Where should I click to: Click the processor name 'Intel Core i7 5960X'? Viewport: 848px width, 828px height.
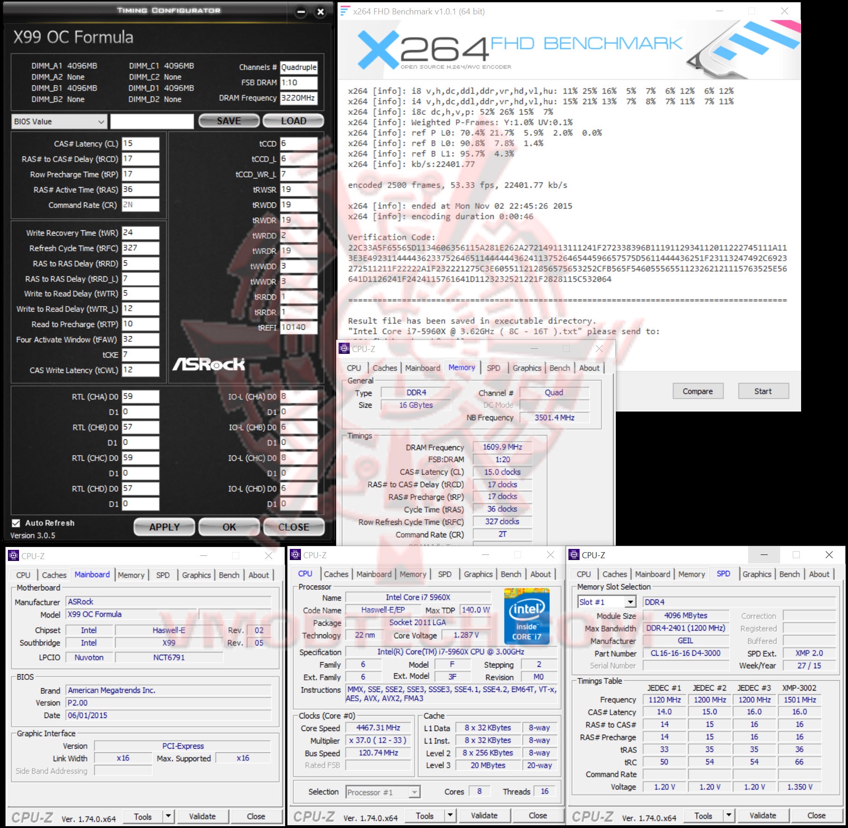point(418,598)
